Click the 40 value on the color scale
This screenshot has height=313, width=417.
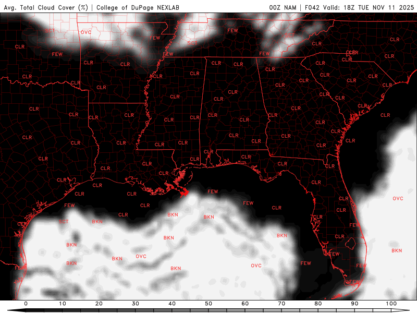tap(172, 304)
